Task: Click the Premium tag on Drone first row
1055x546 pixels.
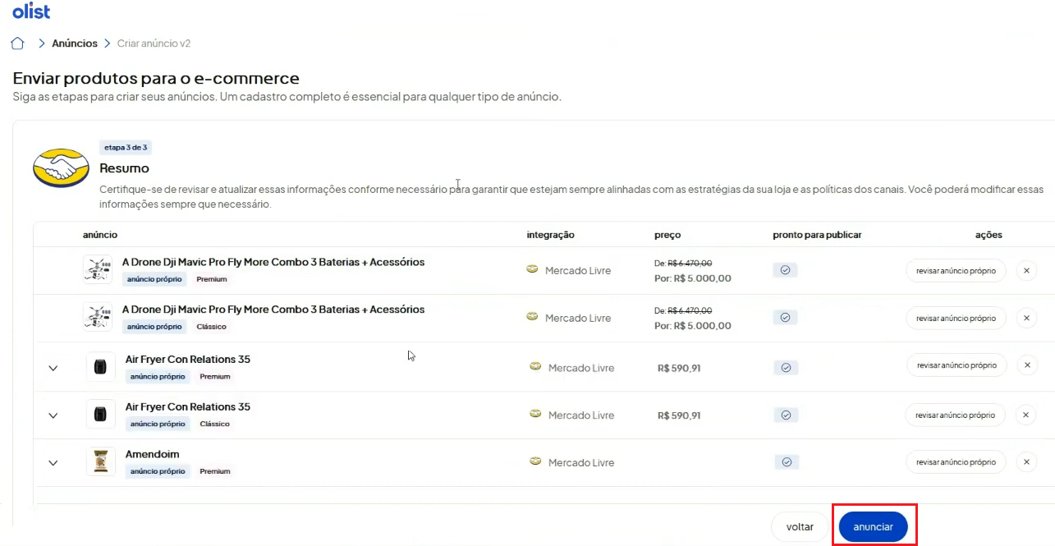Action: (x=212, y=279)
